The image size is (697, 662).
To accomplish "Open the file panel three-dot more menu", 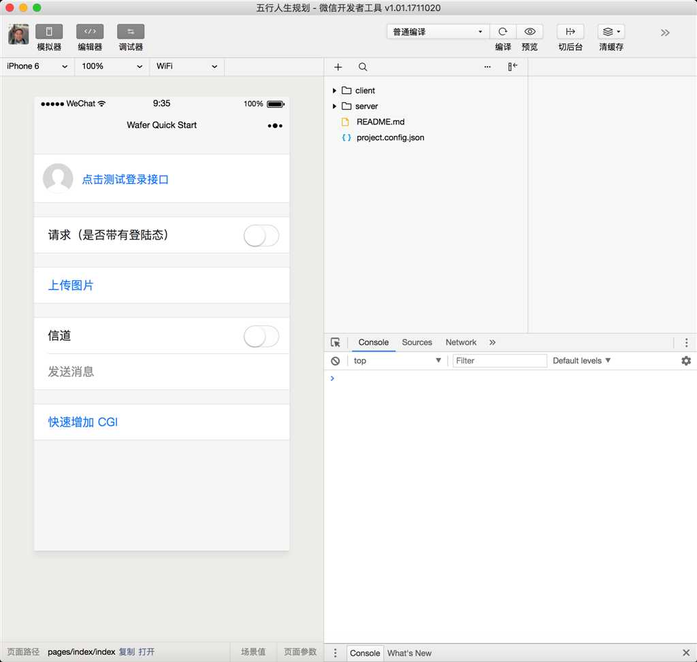I will 487,67.
